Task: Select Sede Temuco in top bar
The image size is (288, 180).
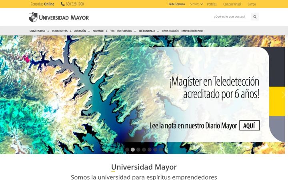Action: 176,4
